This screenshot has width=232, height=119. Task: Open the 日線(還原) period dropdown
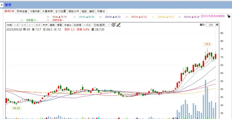click(x=101, y=25)
